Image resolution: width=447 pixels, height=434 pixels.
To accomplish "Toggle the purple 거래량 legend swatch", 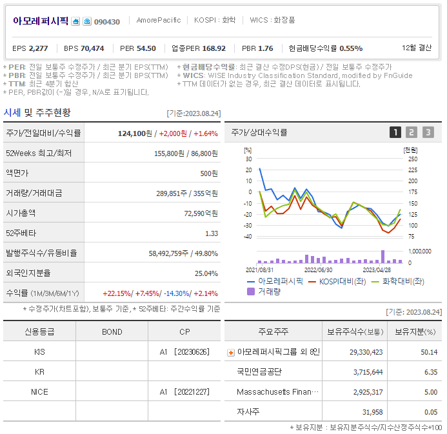I will click(250, 291).
